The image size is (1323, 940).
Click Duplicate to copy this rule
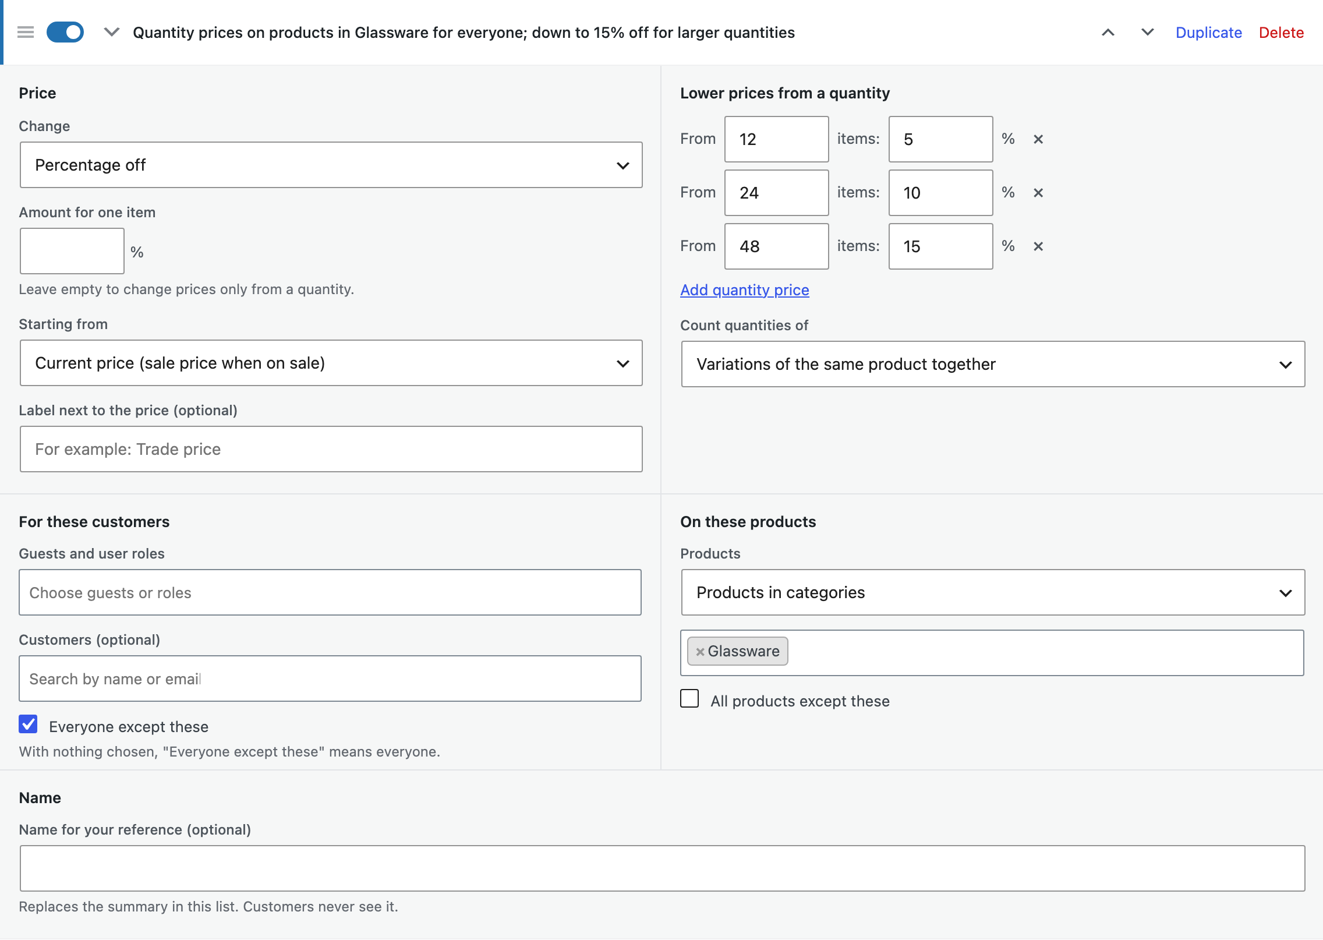coord(1209,33)
